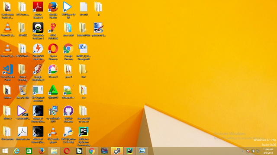The image size is (277, 155).
Task: Open Firefox from the taskbar
Action: tap(42, 151)
